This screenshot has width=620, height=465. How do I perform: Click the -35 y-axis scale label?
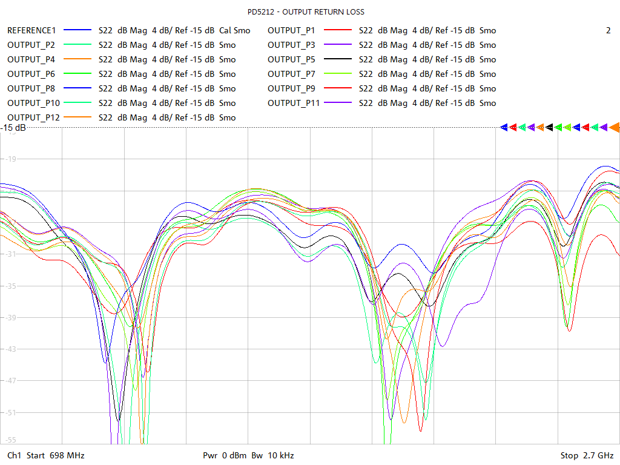tap(10, 286)
